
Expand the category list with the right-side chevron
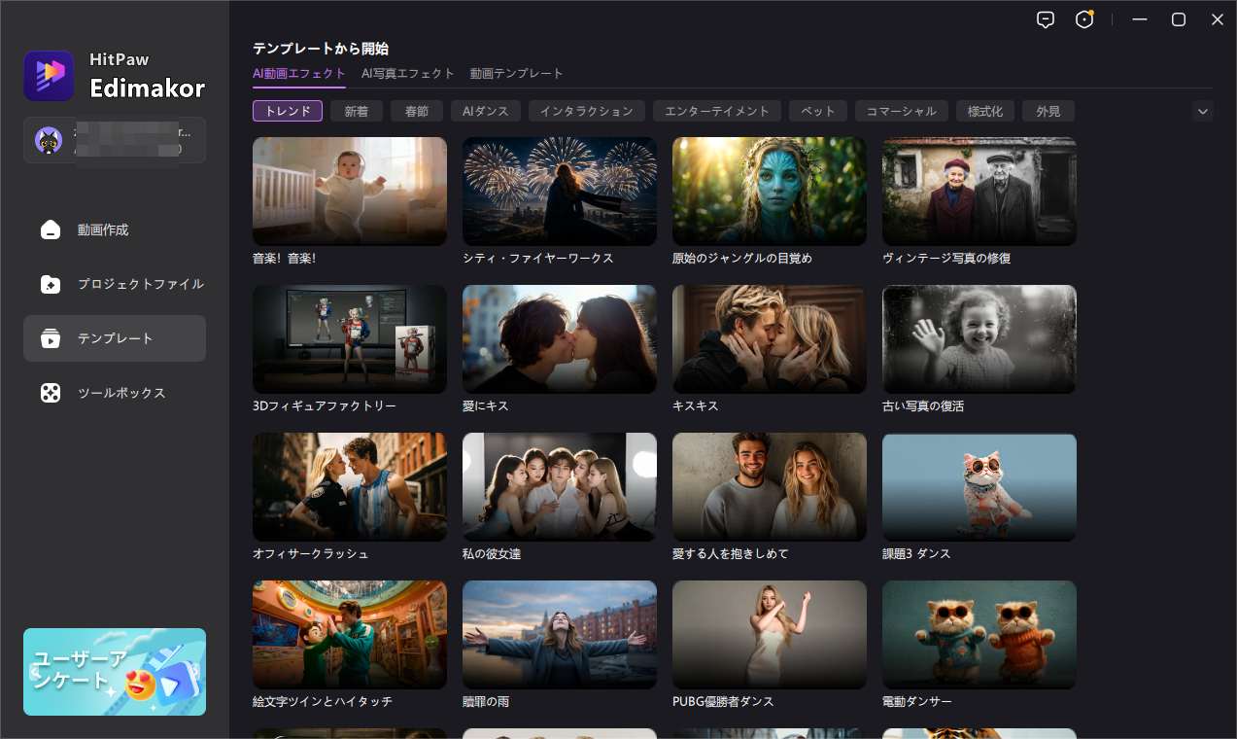(1203, 111)
